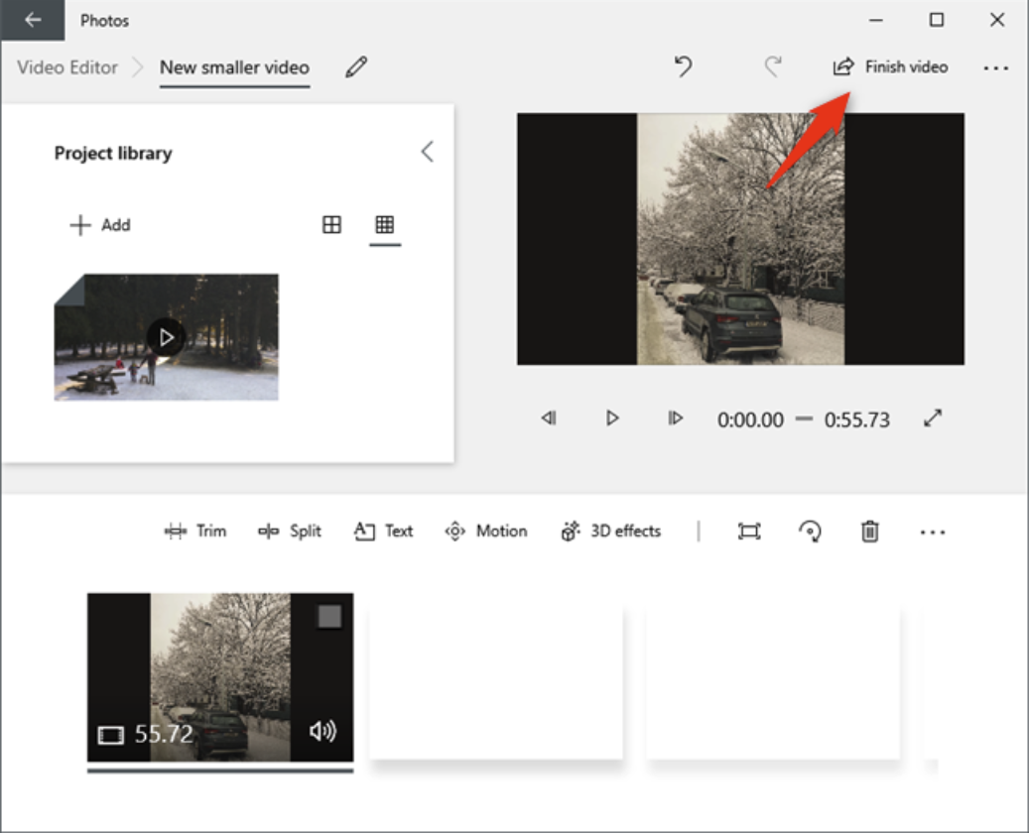Click the rename pencil next to project title
This screenshot has height=834, width=1029.
pyautogui.click(x=357, y=67)
